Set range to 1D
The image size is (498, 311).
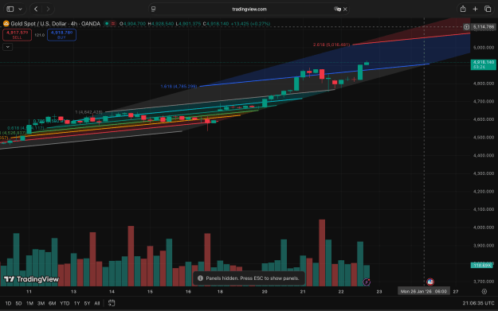point(8,303)
